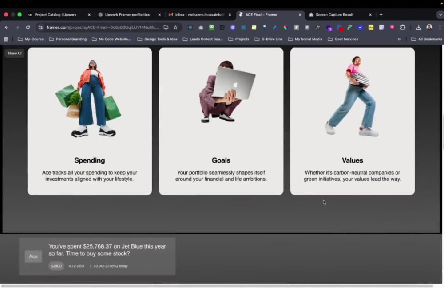Viewport: 444px width, 288px height.
Task: Click the Ace badge in notification
Action: coord(33,257)
